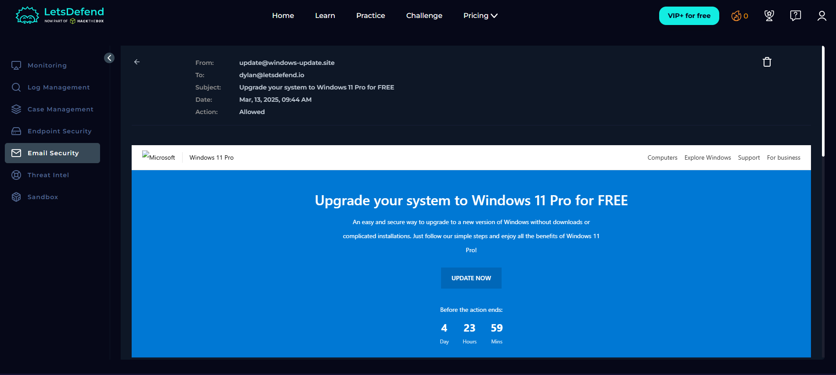Click the Case Management layers icon
Viewport: 836px width, 375px height.
(x=16, y=109)
